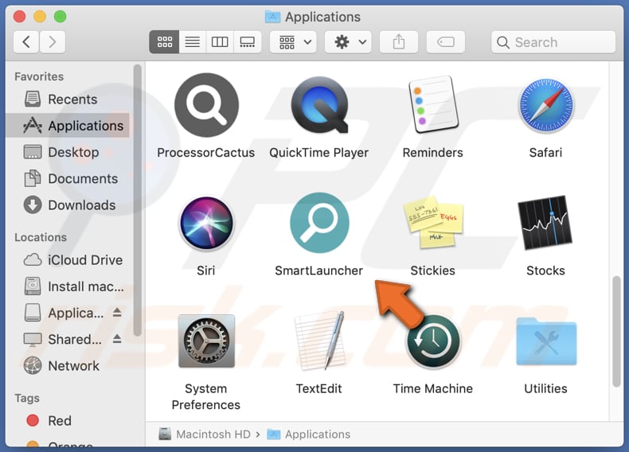Click Macintosh HD in the path bar
Image resolution: width=629 pixels, height=452 pixels.
pos(205,434)
